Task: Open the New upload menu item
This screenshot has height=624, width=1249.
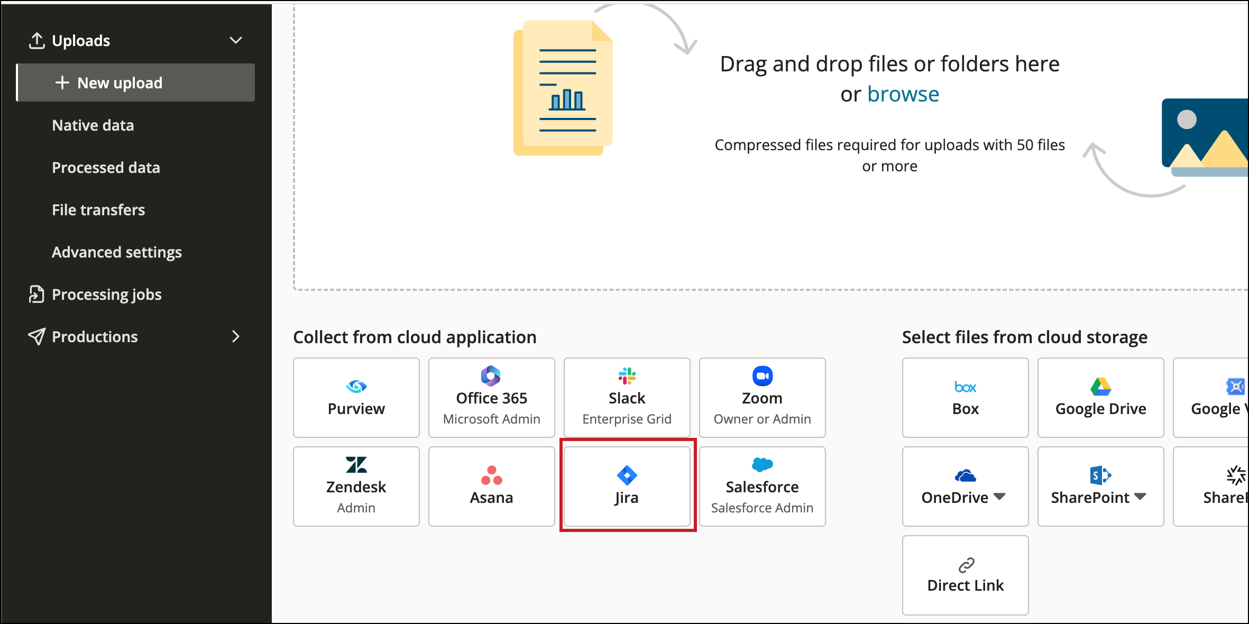Action: tap(136, 82)
